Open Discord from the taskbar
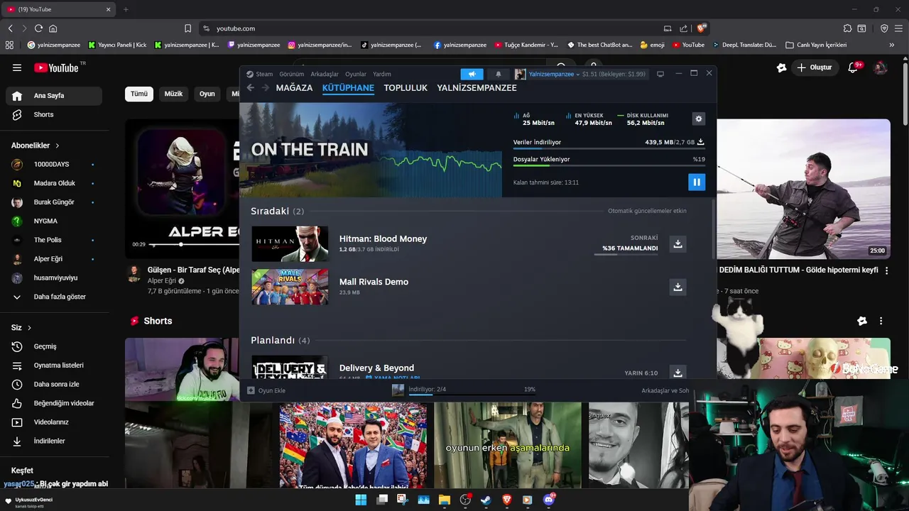Screen dimensions: 909x511 548,500
